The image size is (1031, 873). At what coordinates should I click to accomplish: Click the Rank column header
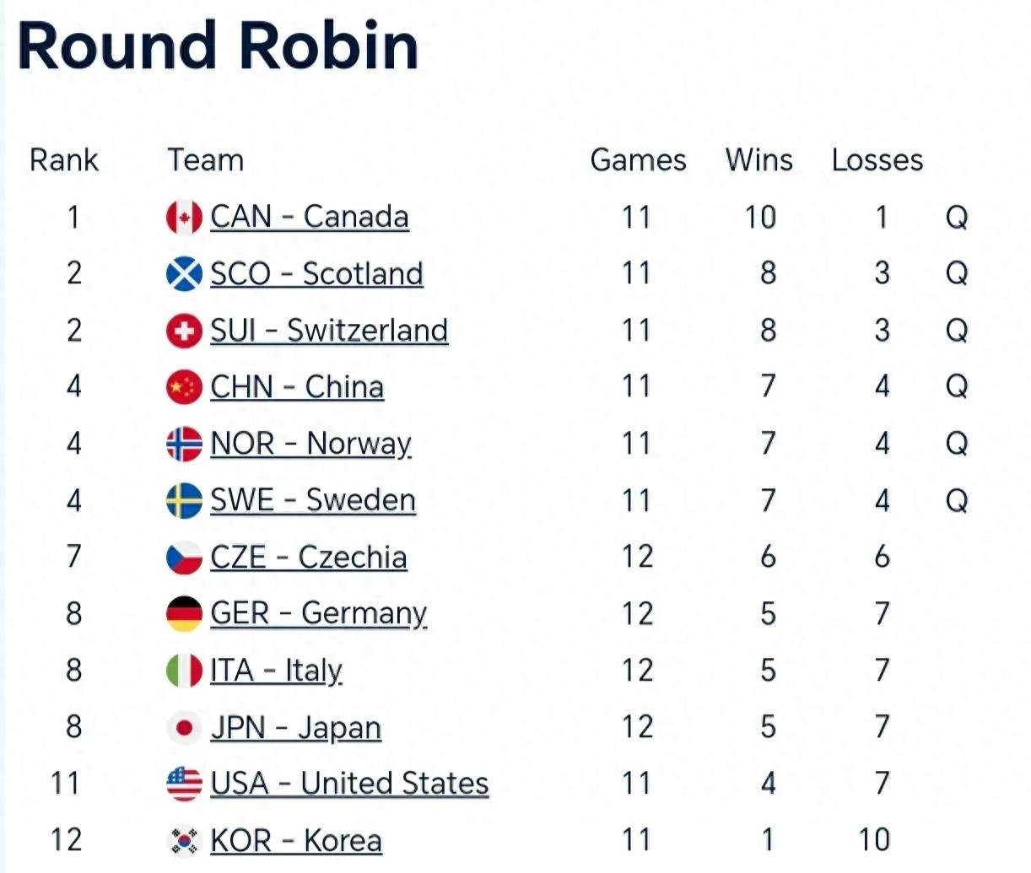point(64,160)
